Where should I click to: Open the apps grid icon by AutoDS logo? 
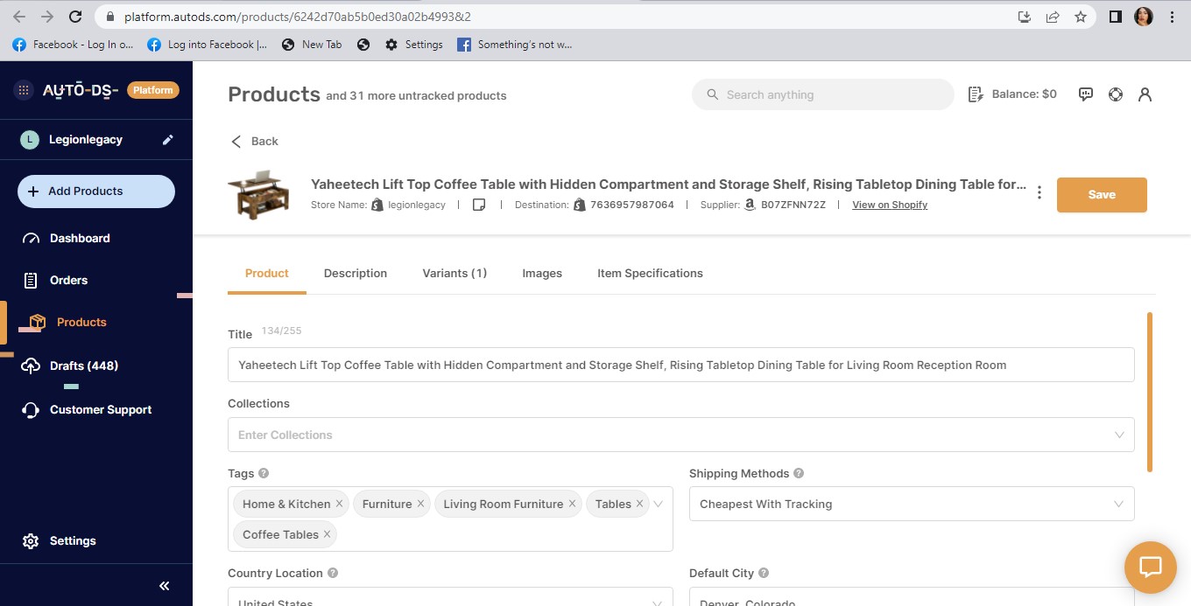24,90
